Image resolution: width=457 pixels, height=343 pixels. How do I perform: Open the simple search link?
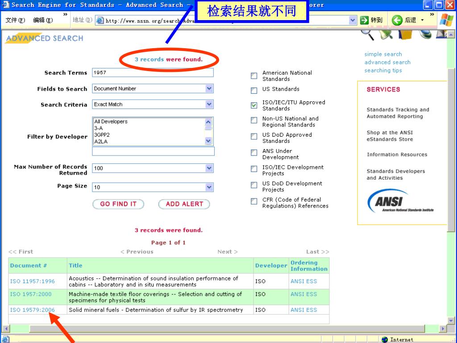[x=383, y=54]
